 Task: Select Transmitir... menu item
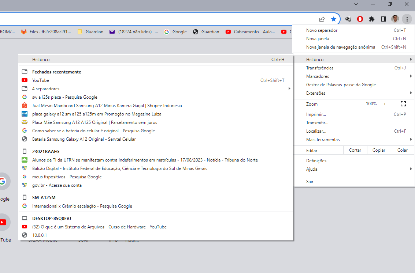[x=354, y=123]
